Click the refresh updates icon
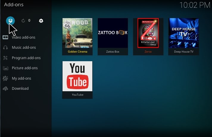This screenshot has height=137, width=212. click(23, 21)
